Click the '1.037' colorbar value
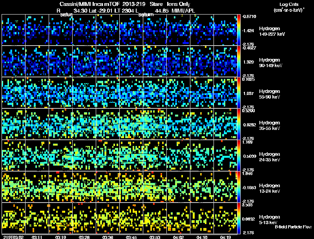The width and height of the screenshot is (314, 239). tap(248, 93)
